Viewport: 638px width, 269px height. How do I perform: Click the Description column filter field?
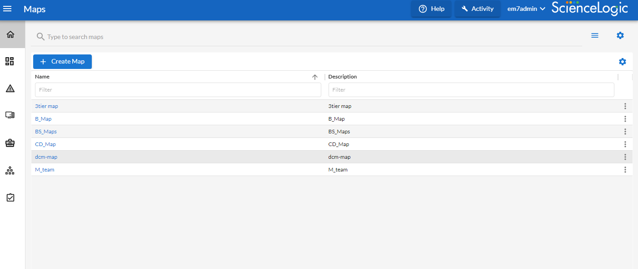coord(471,90)
